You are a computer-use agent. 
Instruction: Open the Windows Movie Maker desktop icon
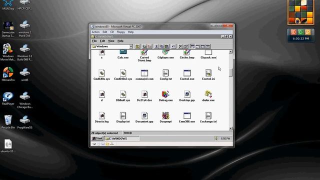coord(8,52)
